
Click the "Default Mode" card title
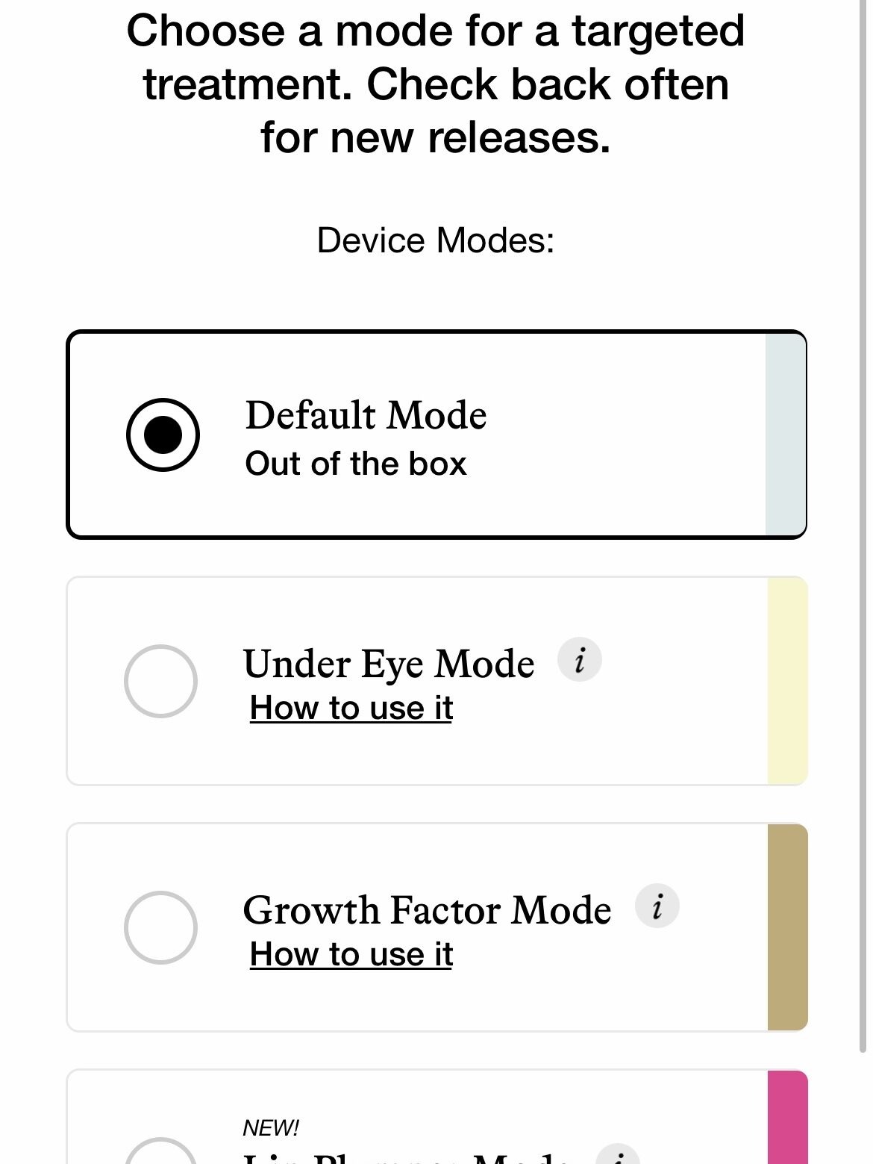click(366, 415)
